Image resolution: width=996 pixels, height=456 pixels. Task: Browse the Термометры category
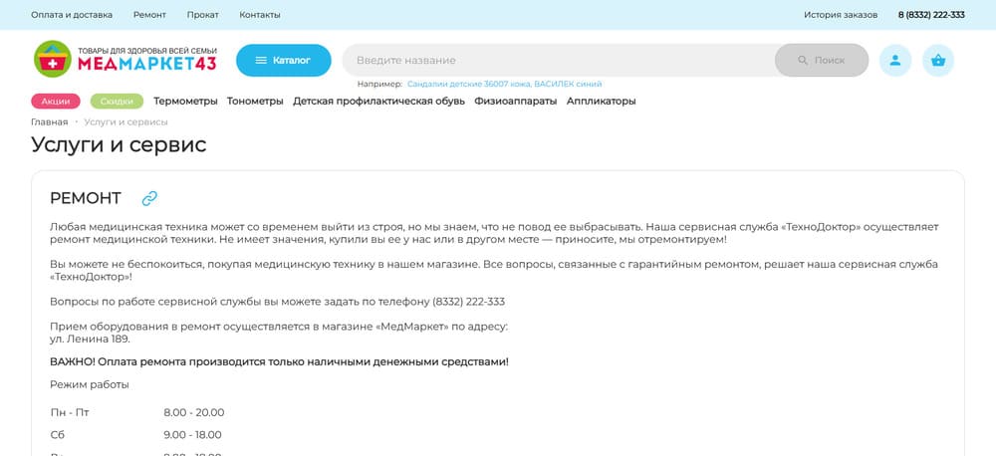pyautogui.click(x=185, y=101)
